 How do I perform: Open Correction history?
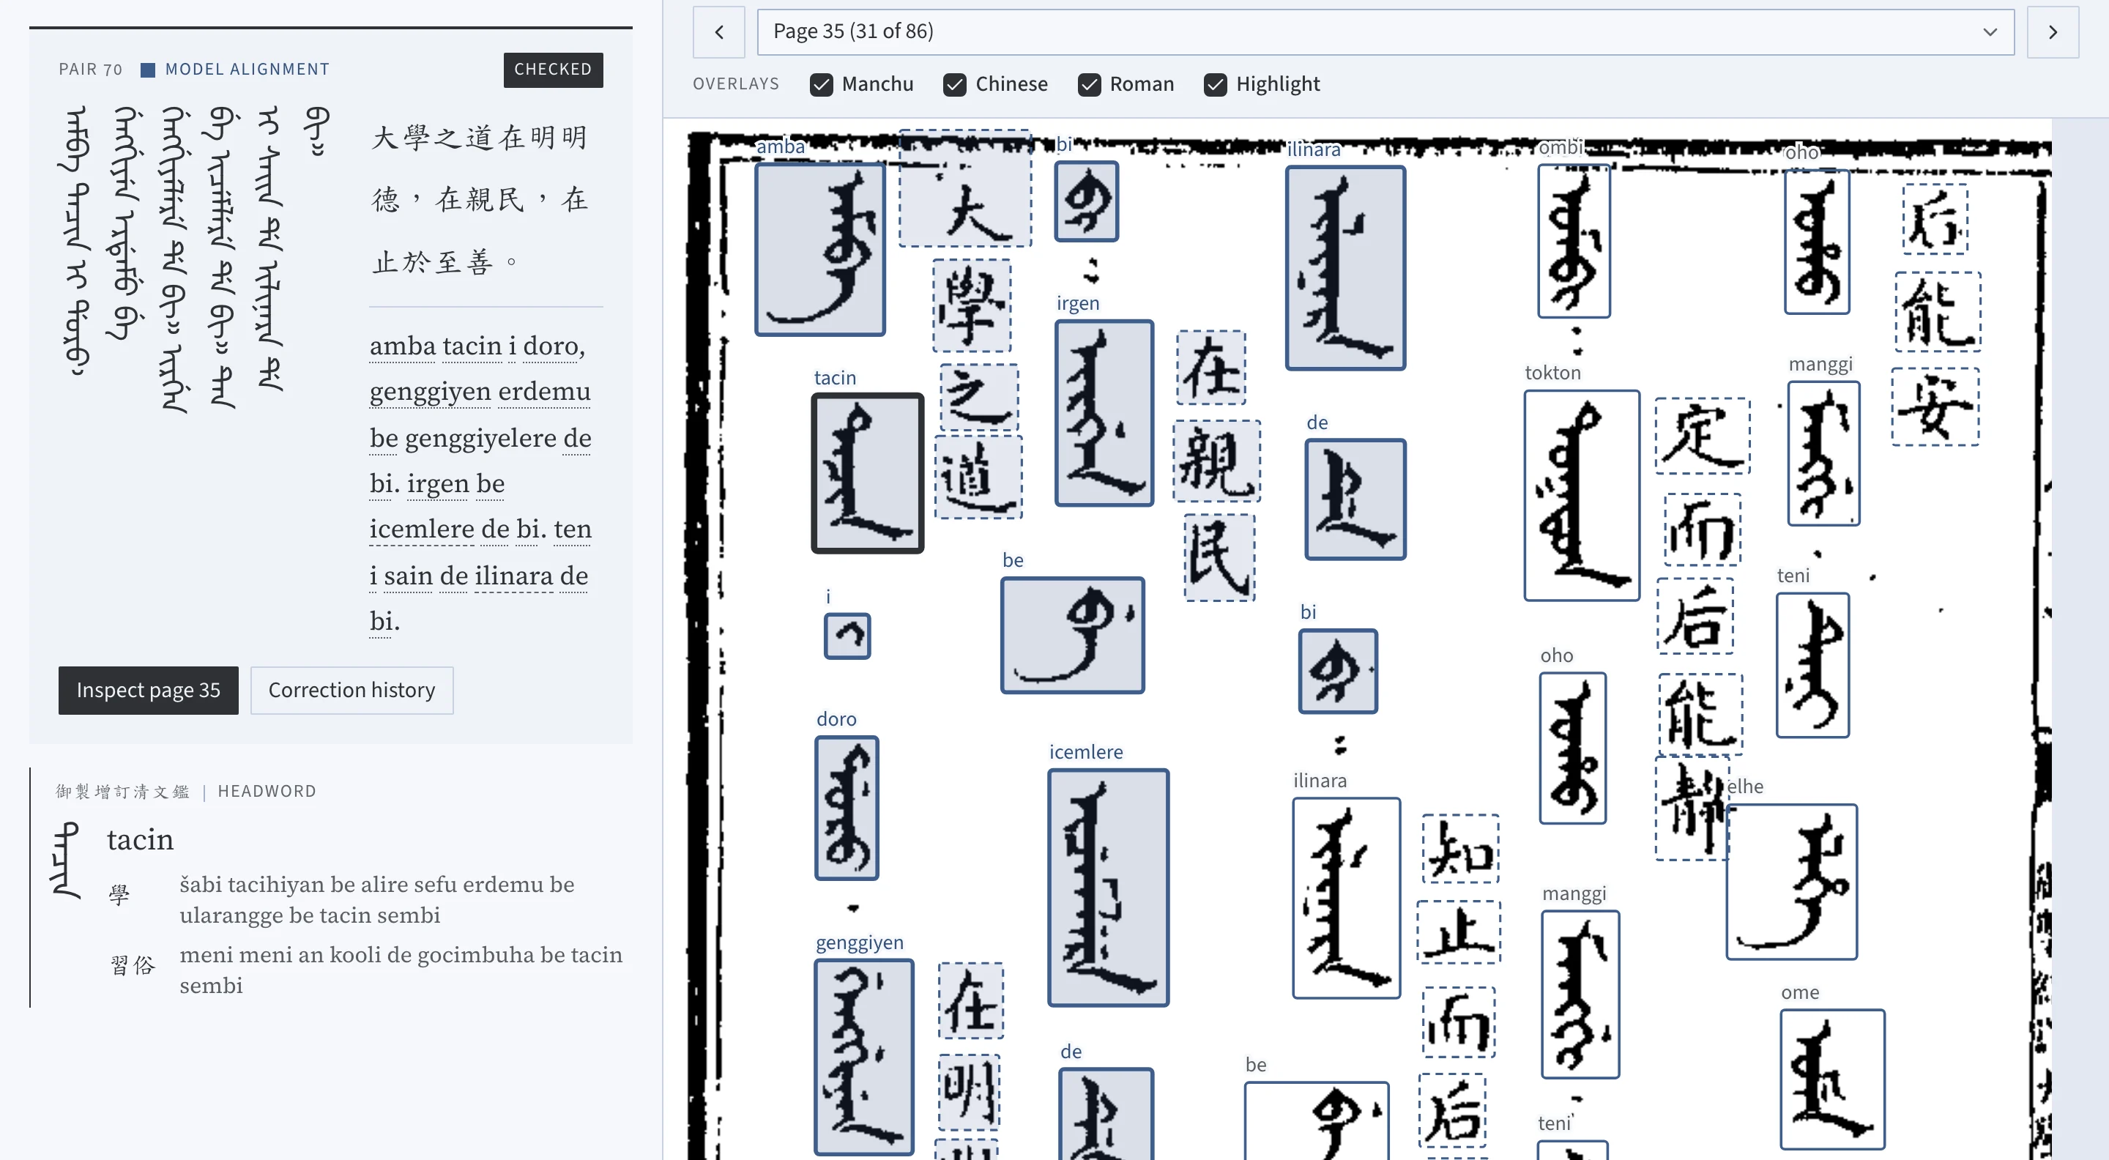click(351, 690)
